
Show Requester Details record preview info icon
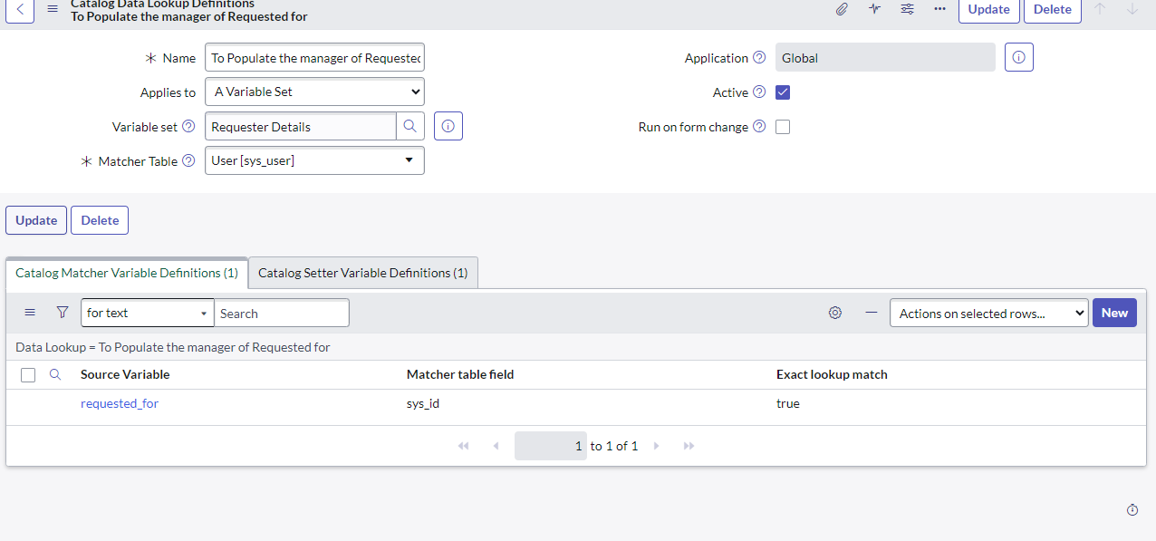click(x=448, y=127)
